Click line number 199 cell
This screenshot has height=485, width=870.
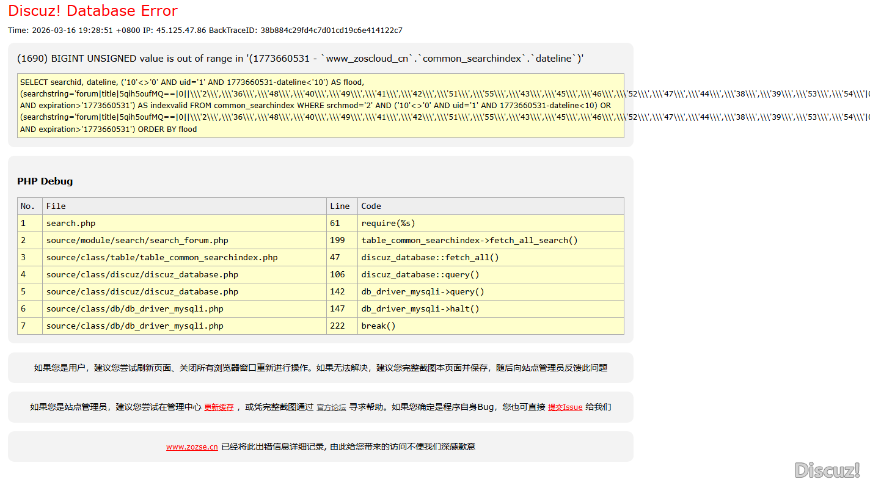point(337,241)
